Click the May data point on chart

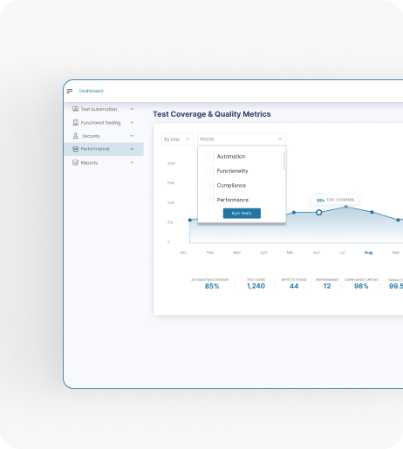pos(294,213)
